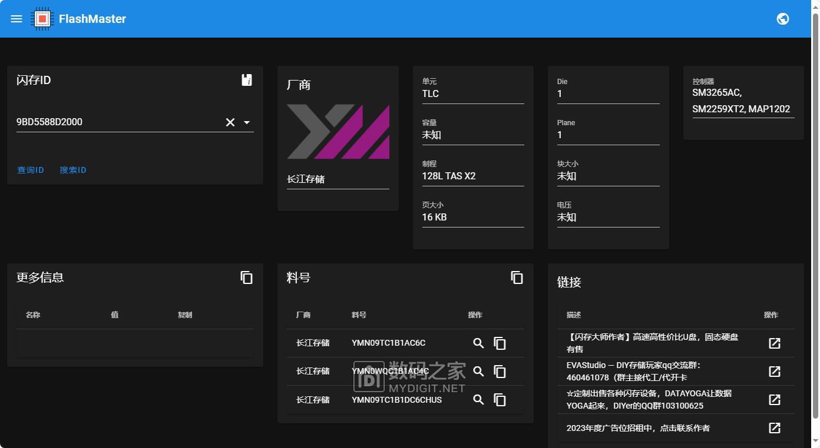The height and width of the screenshot is (448, 820).
Task: Click the 长江存储 vendor logo
Action: click(x=338, y=132)
